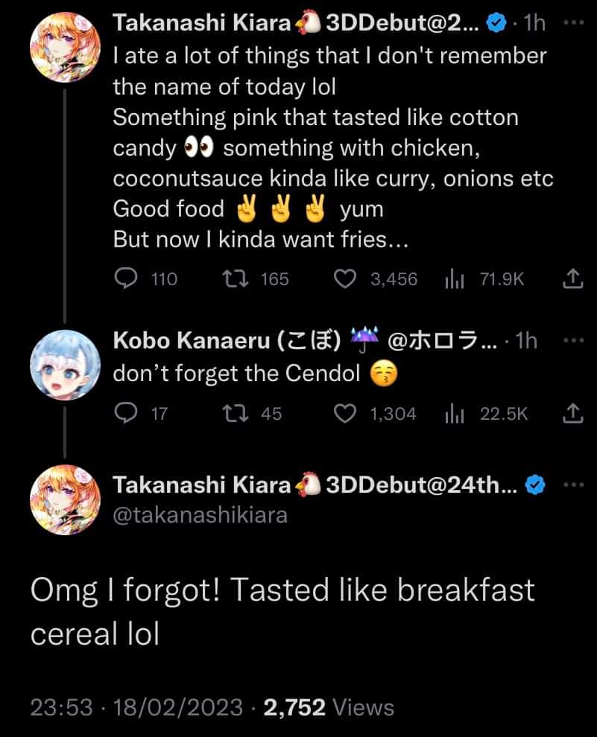Open the @takanashikiara handle link
Viewport: 597px width, 737px height.
[199, 514]
